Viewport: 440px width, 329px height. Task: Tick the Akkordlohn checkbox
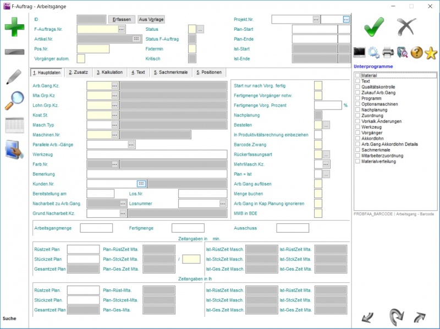(358, 139)
